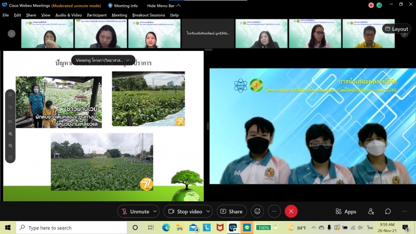Expand the Viewing shared content dropdown
Screen dimensions: 416x234
(x=128, y=60)
